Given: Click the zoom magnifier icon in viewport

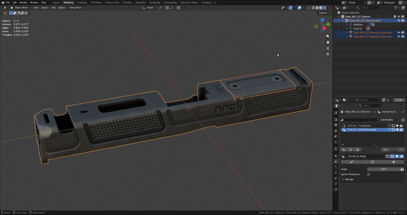Looking at the screenshot, I should [328, 36].
